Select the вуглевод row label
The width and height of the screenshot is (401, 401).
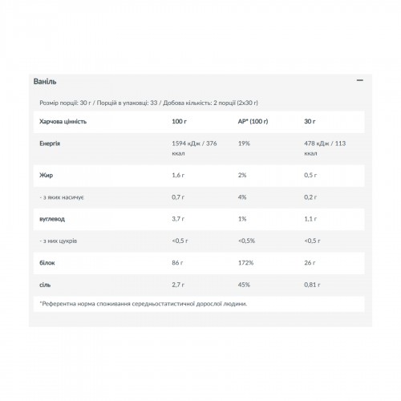click(52, 219)
